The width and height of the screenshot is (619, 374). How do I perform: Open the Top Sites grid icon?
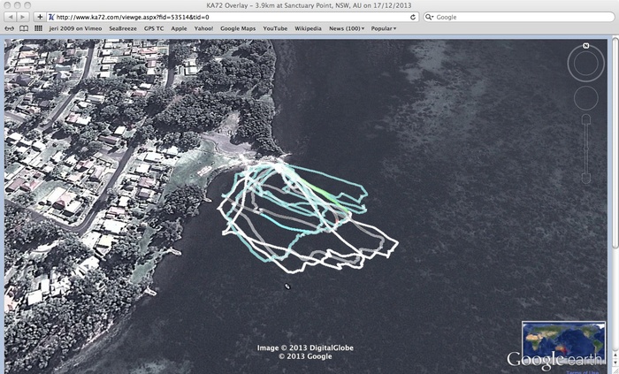pos(39,28)
